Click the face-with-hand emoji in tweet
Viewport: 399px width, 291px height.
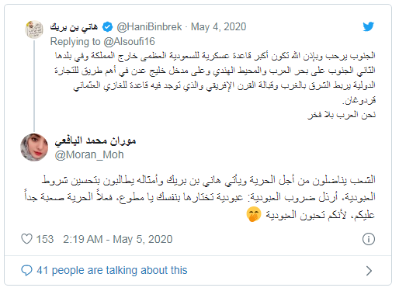click(254, 214)
